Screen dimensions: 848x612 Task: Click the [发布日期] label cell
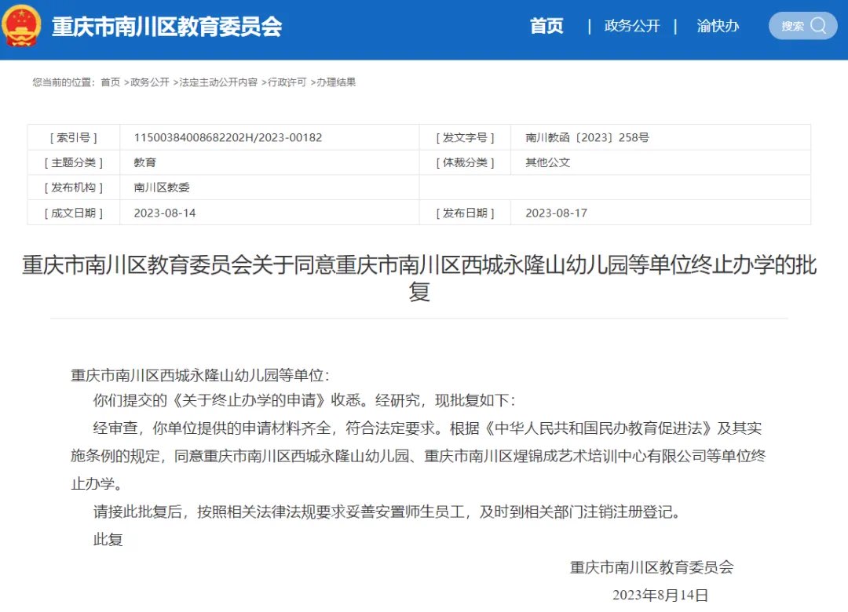(x=465, y=213)
